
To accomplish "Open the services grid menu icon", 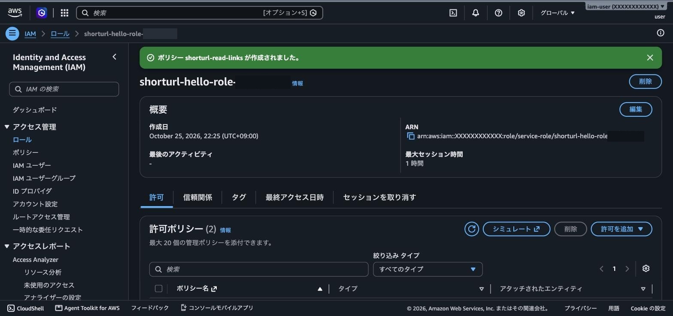I will tap(64, 13).
